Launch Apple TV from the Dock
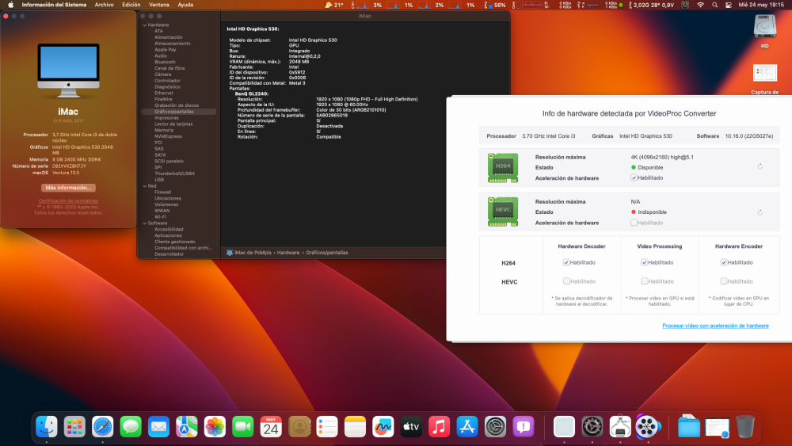 coord(411,427)
